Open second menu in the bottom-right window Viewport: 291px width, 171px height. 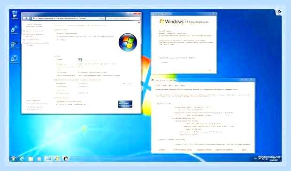(164, 85)
